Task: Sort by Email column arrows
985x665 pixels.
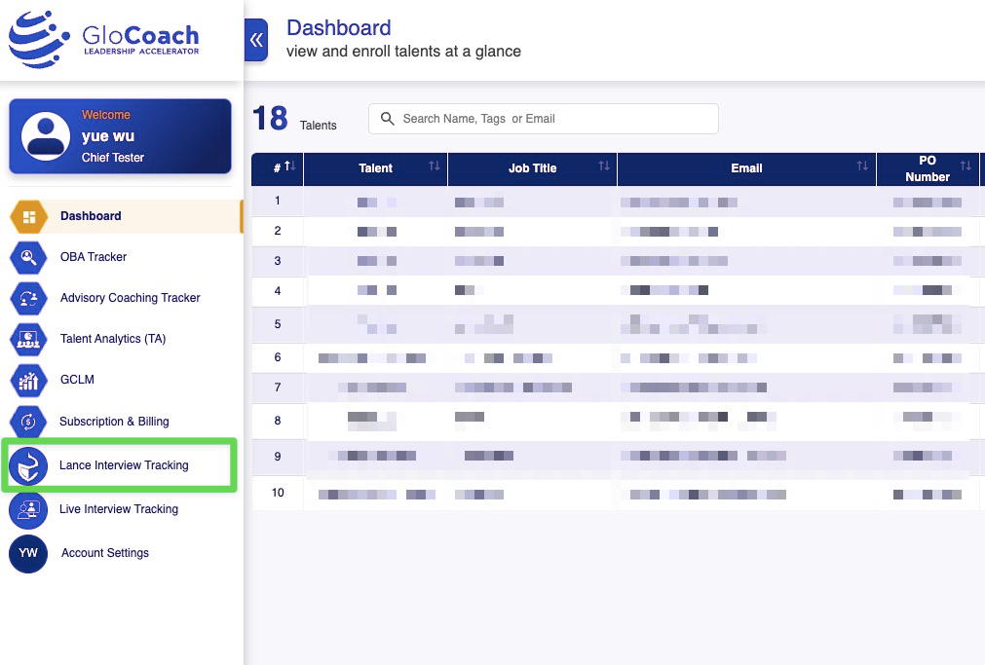Action: pos(862,166)
